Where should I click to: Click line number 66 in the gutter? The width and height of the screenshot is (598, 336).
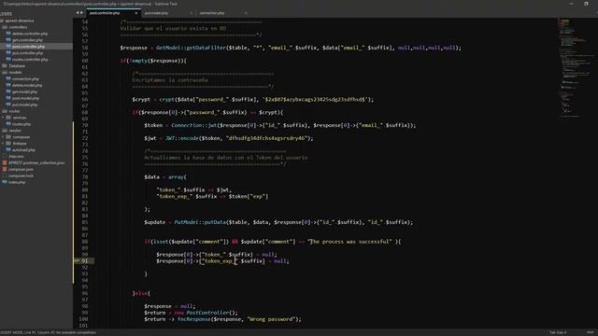tap(85, 100)
